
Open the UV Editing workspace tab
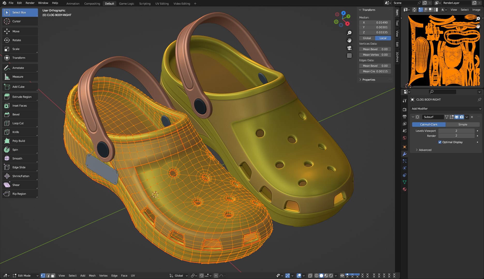point(162,4)
